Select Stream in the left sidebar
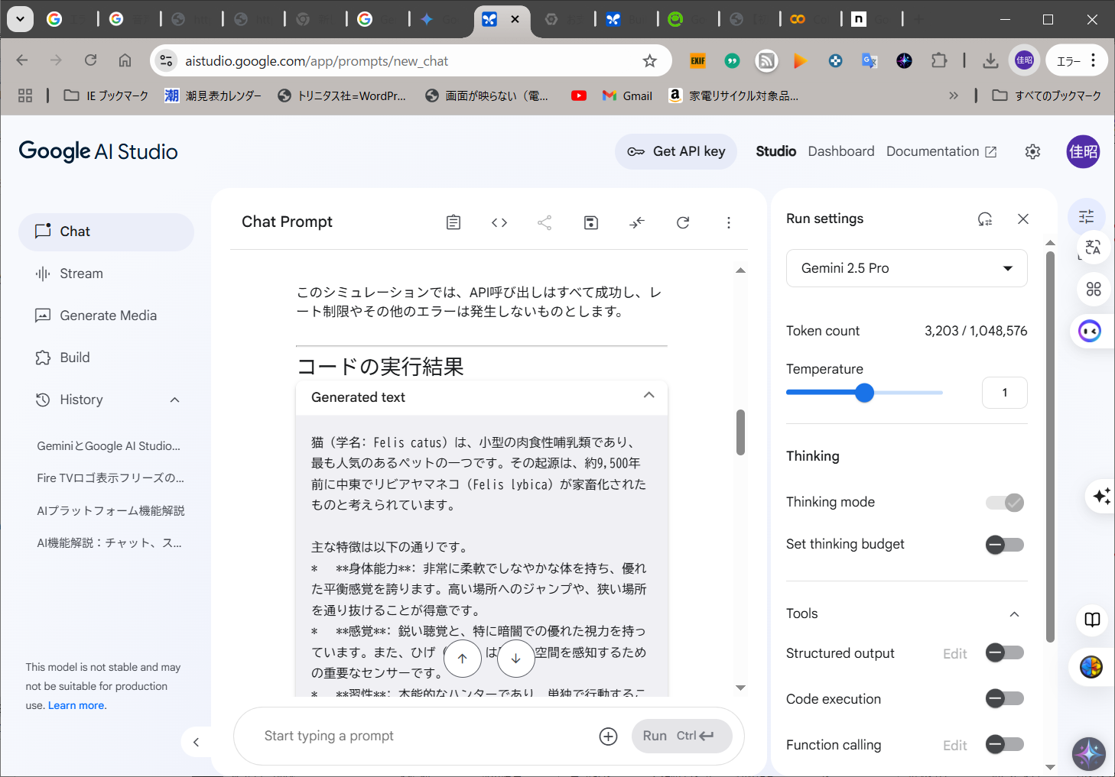This screenshot has height=777, width=1115. point(81,274)
